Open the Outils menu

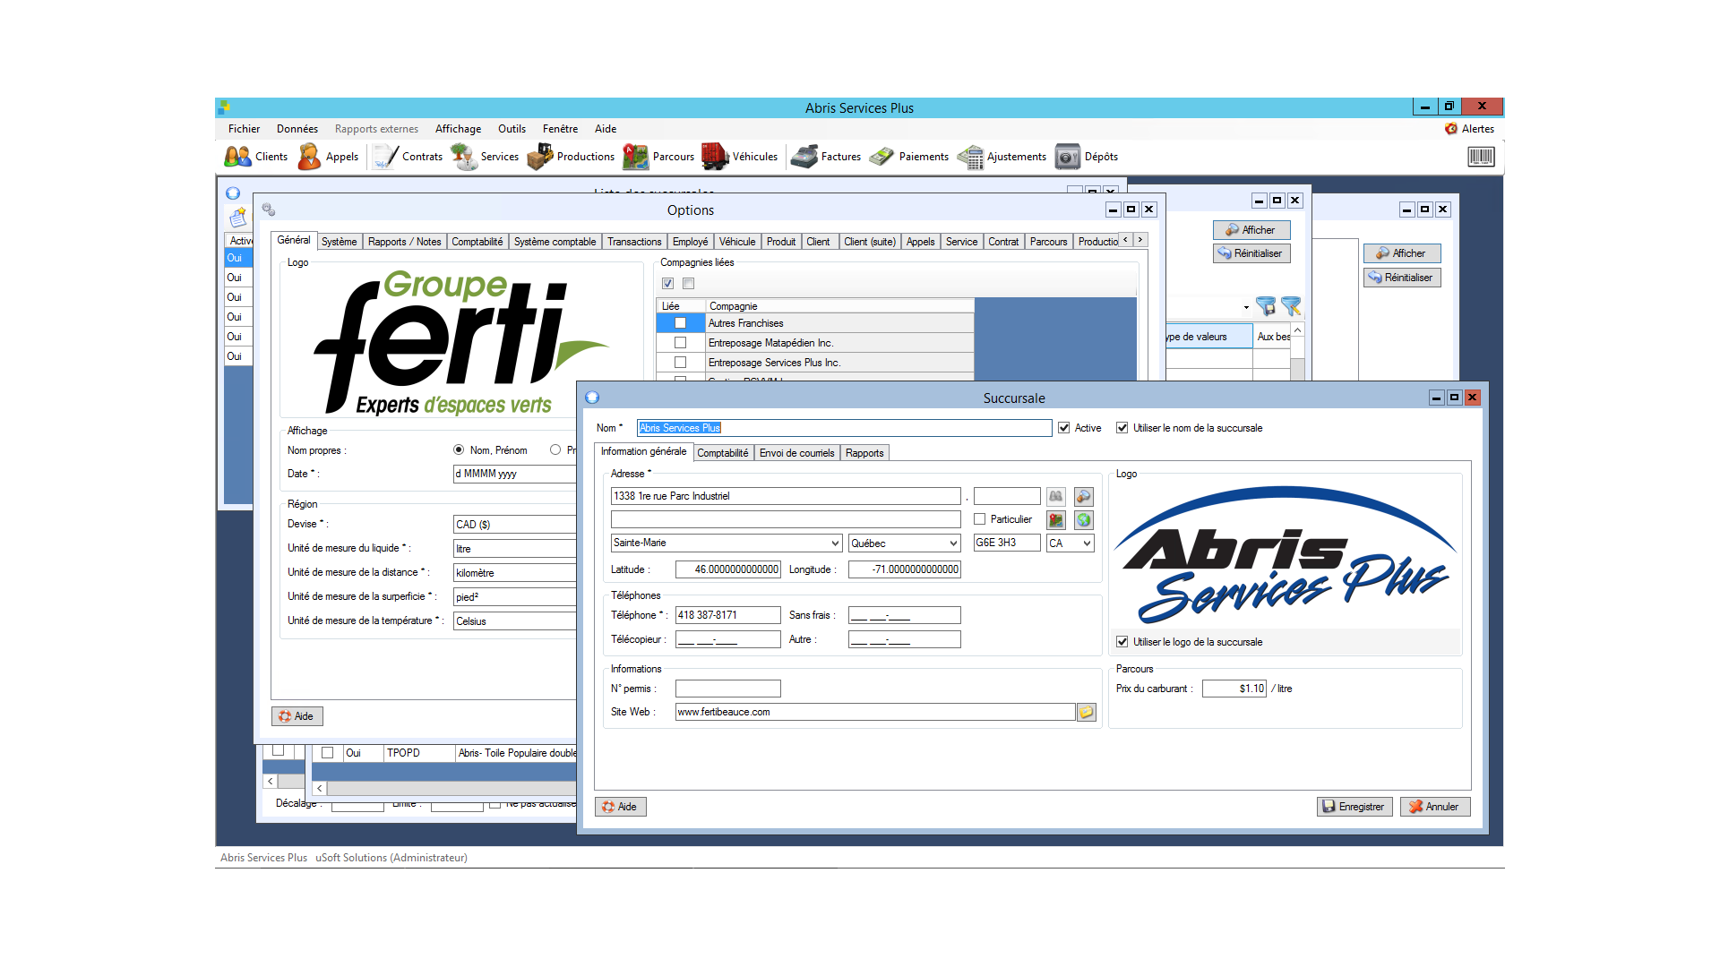pyautogui.click(x=512, y=129)
